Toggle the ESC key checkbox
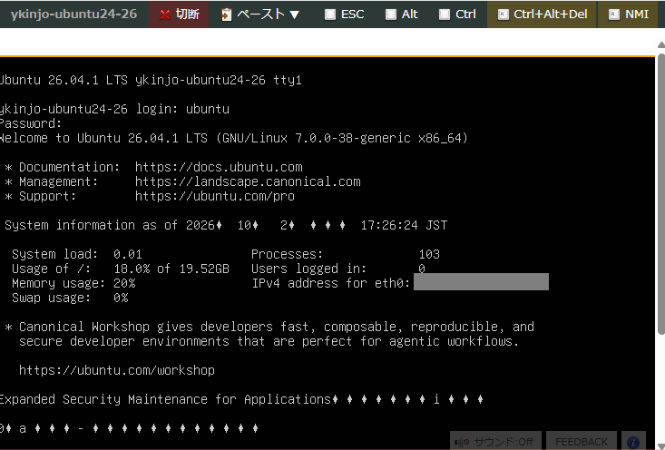Image resolution: width=665 pixels, height=450 pixels. point(329,15)
